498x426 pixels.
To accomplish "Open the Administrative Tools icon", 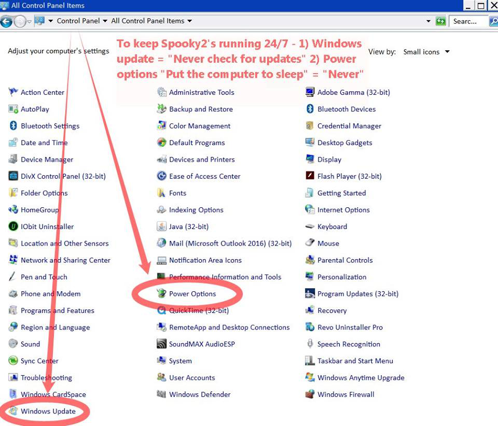I will coord(162,92).
